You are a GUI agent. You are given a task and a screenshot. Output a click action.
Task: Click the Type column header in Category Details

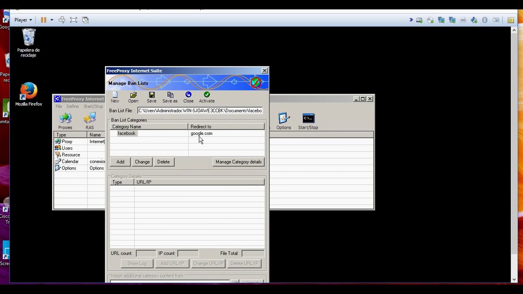(x=122, y=182)
